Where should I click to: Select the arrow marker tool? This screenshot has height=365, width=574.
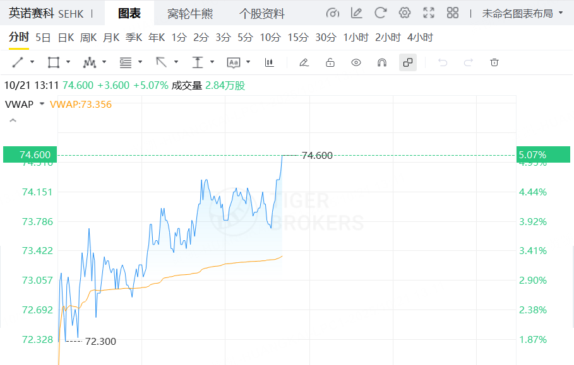(162, 62)
